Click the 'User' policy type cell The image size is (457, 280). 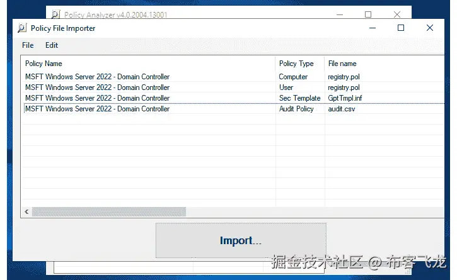coord(286,87)
